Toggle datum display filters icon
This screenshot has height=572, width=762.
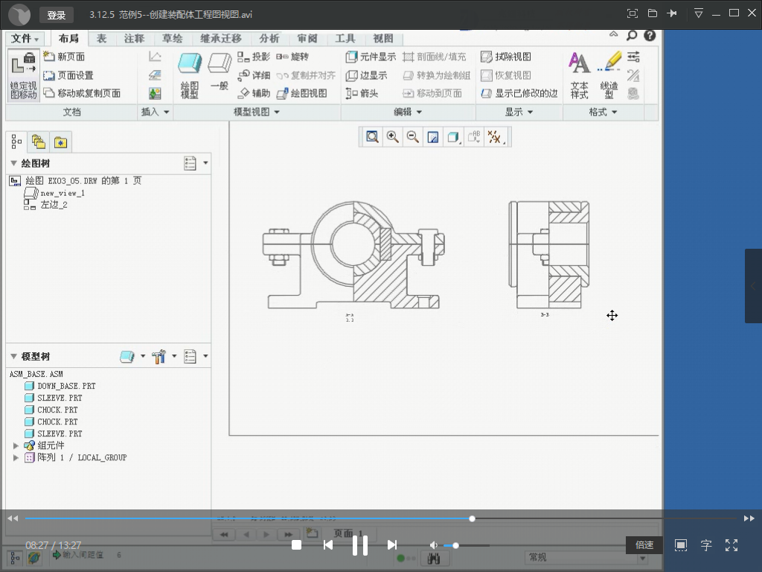[495, 137]
